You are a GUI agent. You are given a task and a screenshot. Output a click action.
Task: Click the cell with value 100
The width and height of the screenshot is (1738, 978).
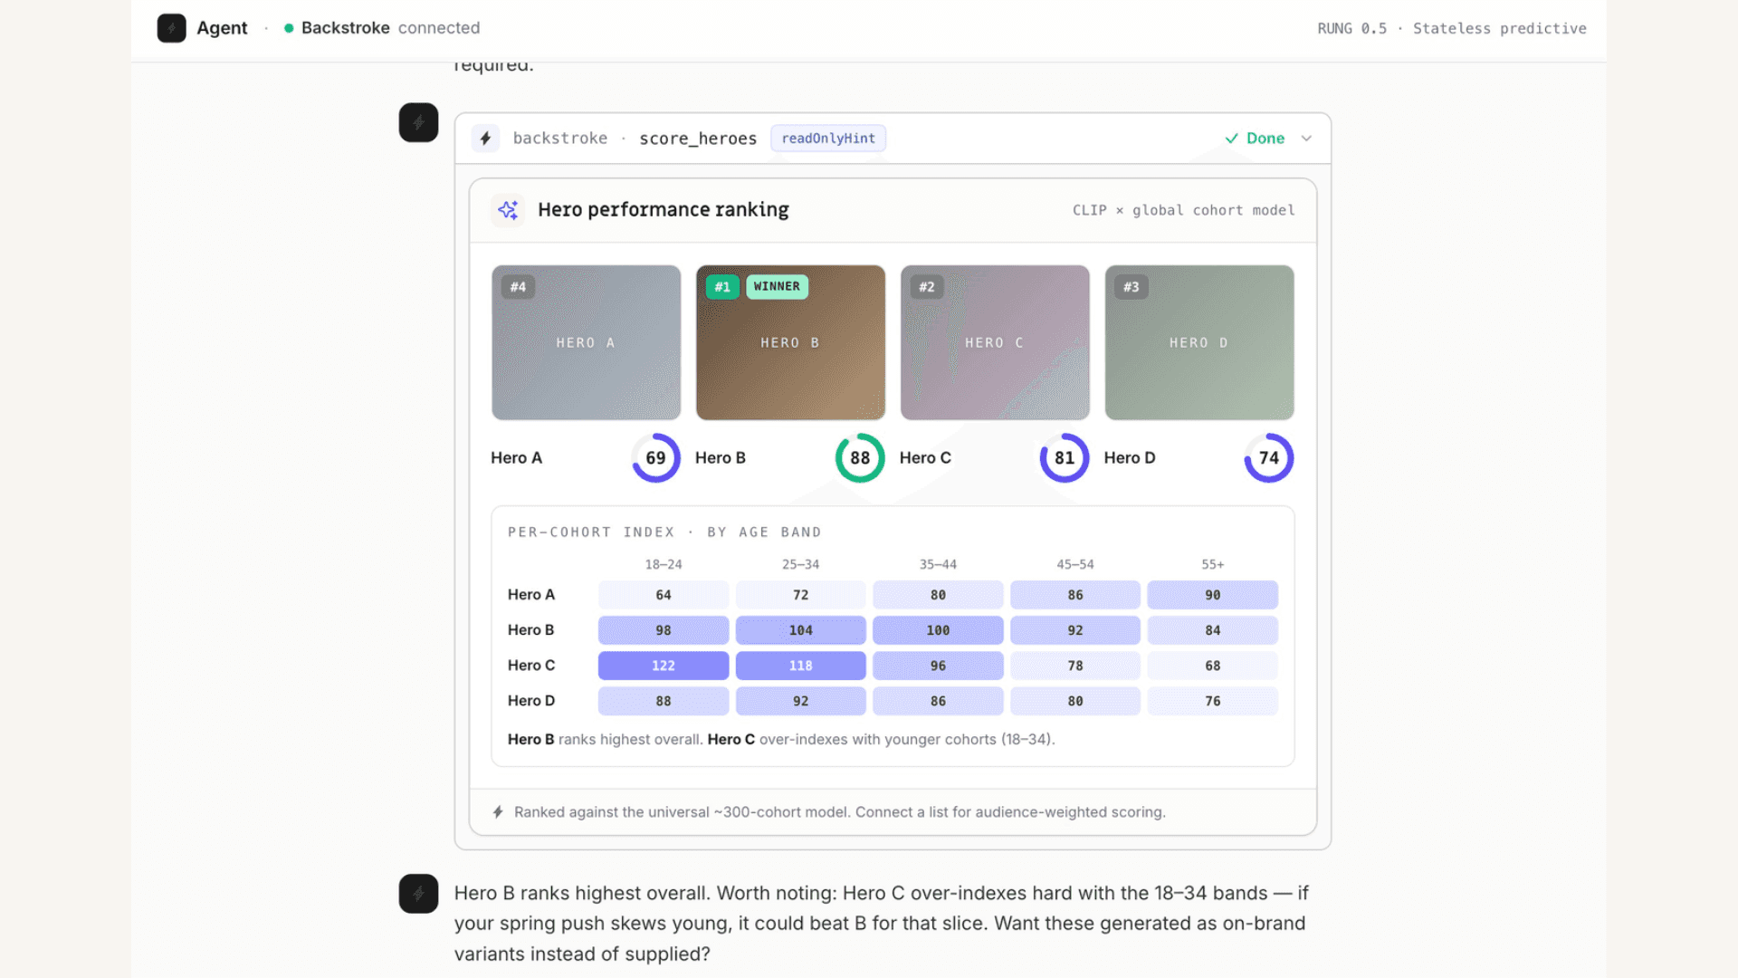pos(938,630)
